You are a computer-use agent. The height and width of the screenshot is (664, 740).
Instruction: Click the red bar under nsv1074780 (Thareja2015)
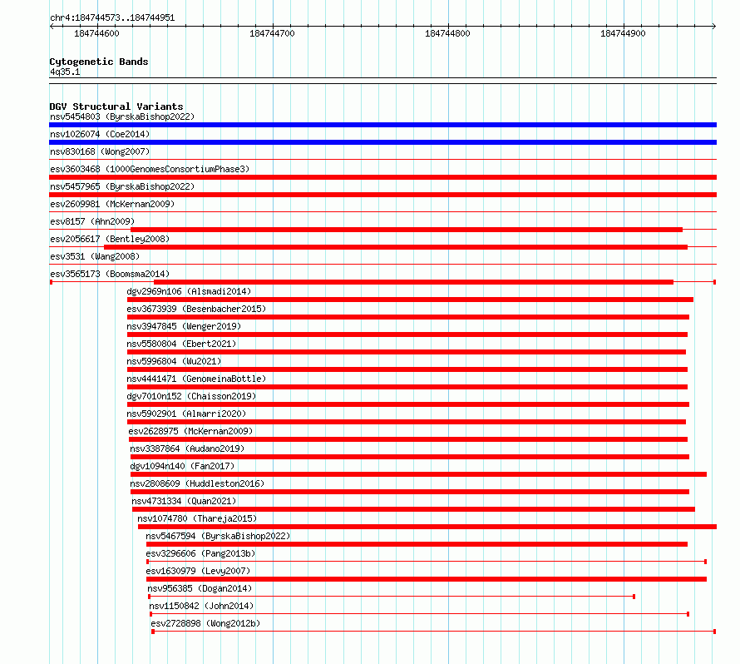click(x=427, y=527)
